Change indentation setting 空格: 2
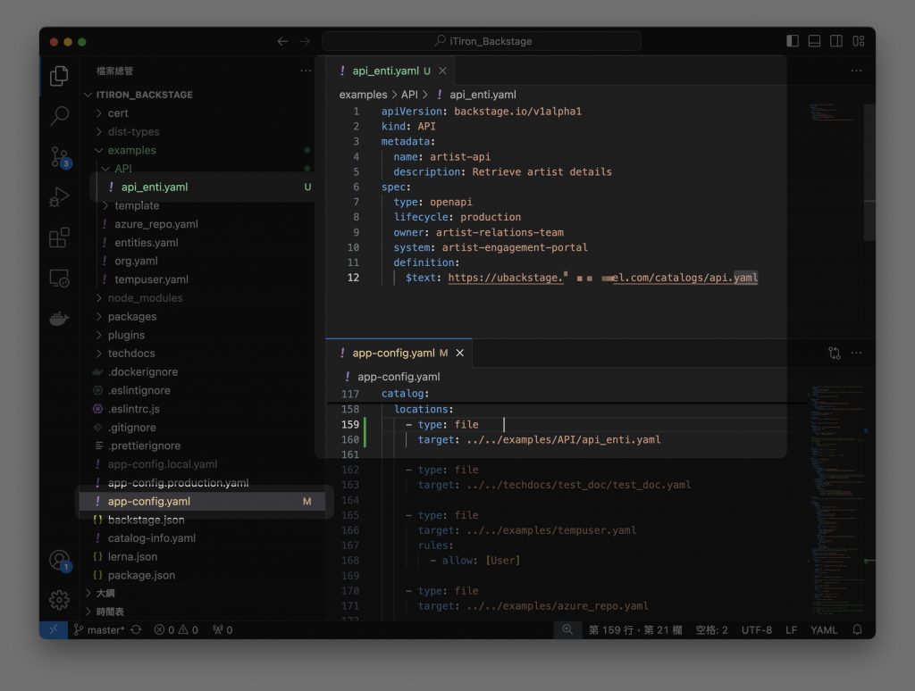Screen dimensions: 915x691 711,629
